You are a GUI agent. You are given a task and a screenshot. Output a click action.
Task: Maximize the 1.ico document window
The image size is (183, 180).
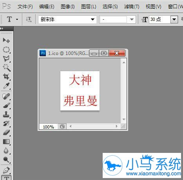click(104, 53)
